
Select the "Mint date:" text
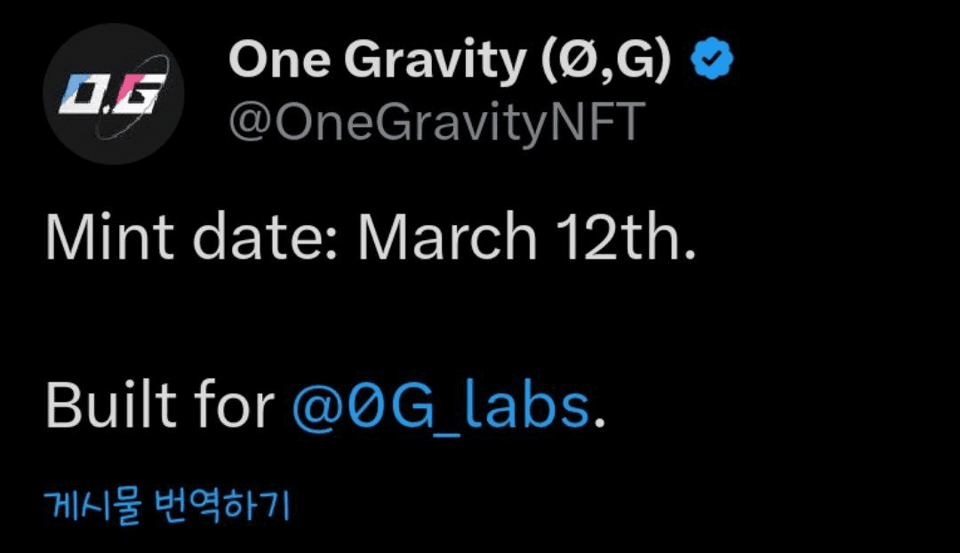191,237
